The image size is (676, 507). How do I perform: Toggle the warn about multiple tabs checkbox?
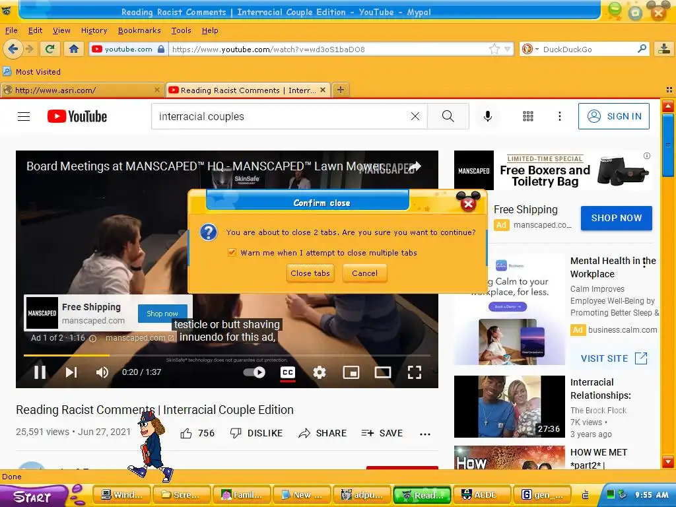[x=232, y=253]
